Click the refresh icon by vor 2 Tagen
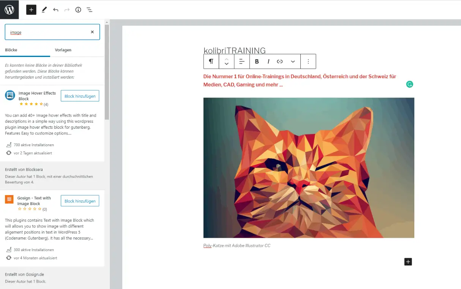This screenshot has height=289, width=461. pos(8,153)
